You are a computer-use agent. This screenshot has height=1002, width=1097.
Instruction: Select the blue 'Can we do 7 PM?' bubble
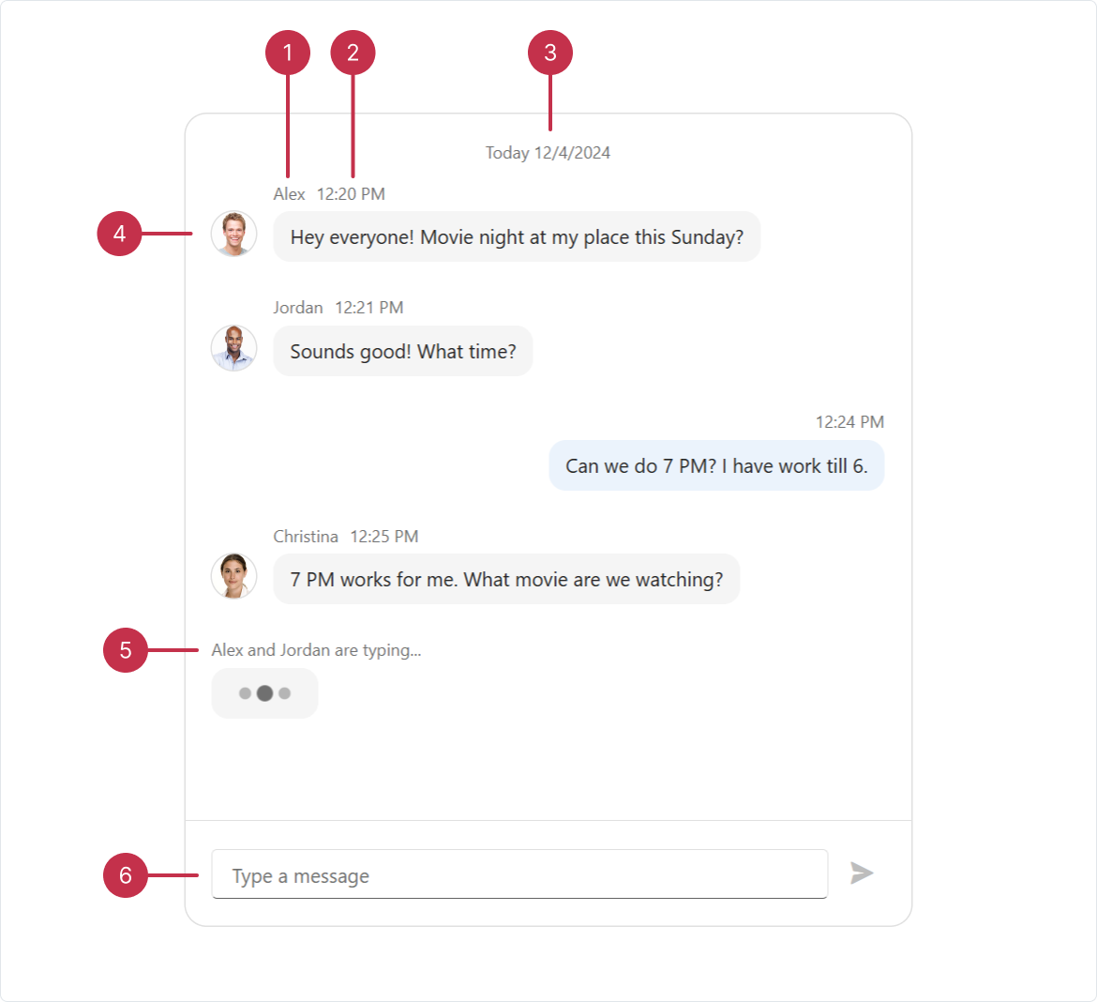715,465
